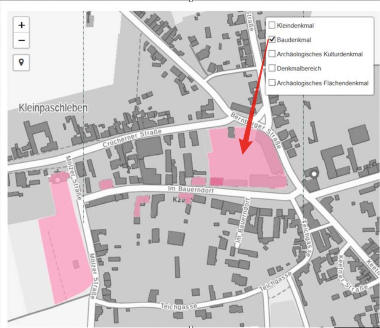This screenshot has width=380, height=328.
Task: Click the Bernburger Straße street label
Action: tap(256, 129)
